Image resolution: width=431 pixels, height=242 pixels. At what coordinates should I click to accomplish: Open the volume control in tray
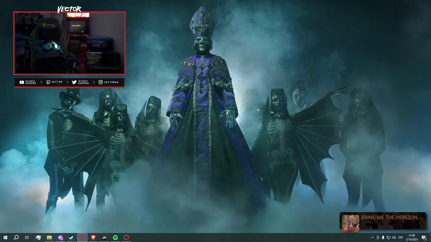394,238
